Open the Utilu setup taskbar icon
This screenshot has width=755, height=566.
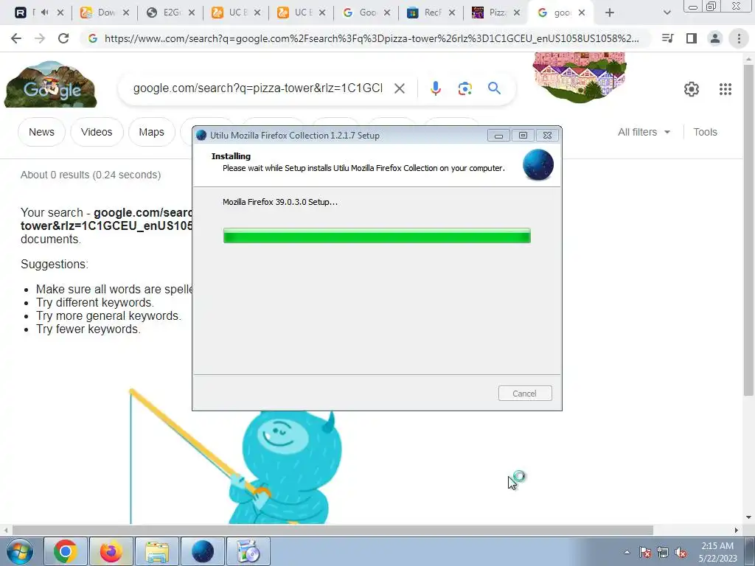203,551
